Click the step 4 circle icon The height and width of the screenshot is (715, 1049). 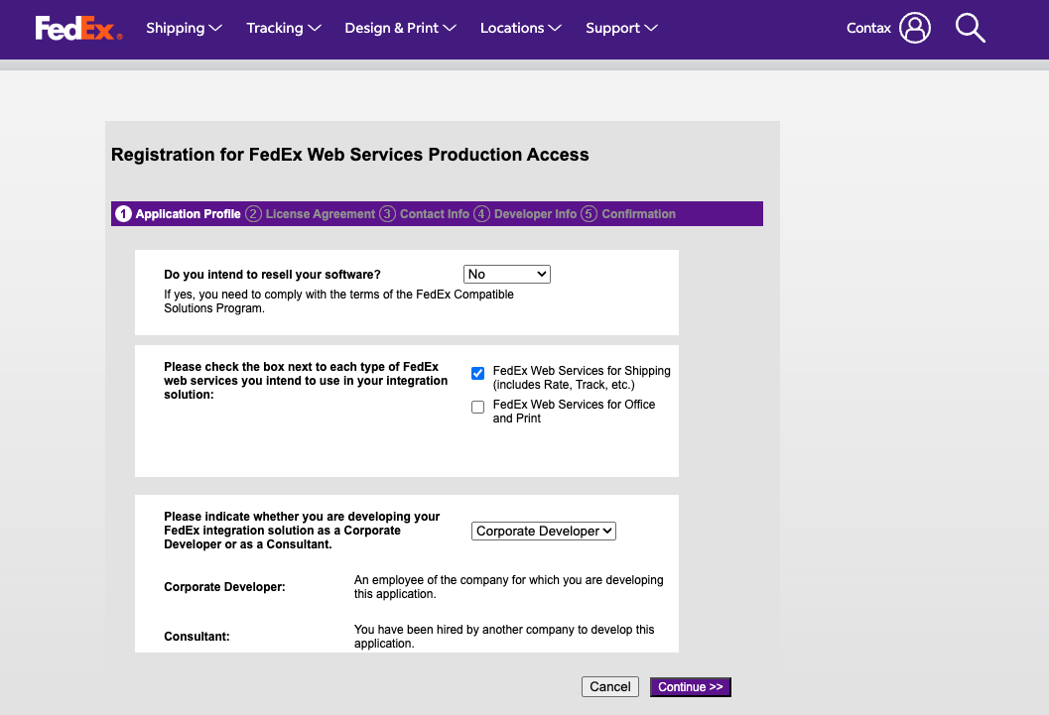pyautogui.click(x=481, y=214)
